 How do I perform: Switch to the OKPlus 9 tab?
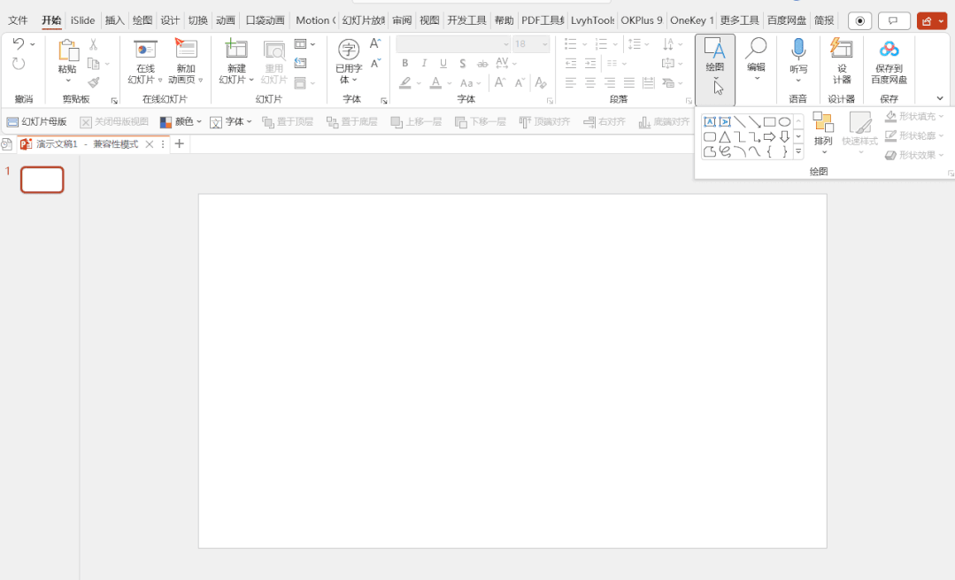click(642, 20)
